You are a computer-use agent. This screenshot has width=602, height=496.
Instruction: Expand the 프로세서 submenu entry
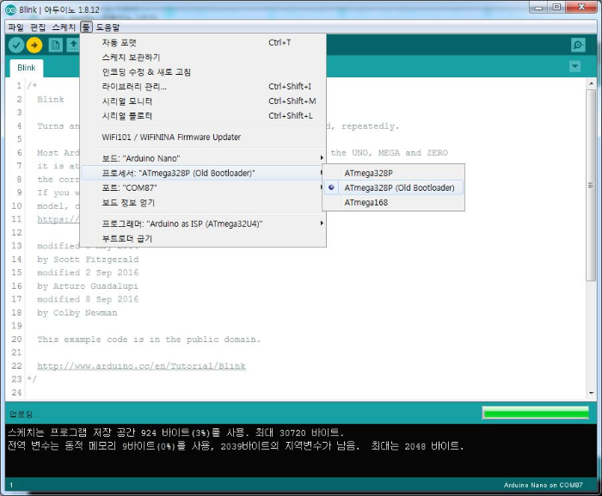pyautogui.click(x=203, y=173)
